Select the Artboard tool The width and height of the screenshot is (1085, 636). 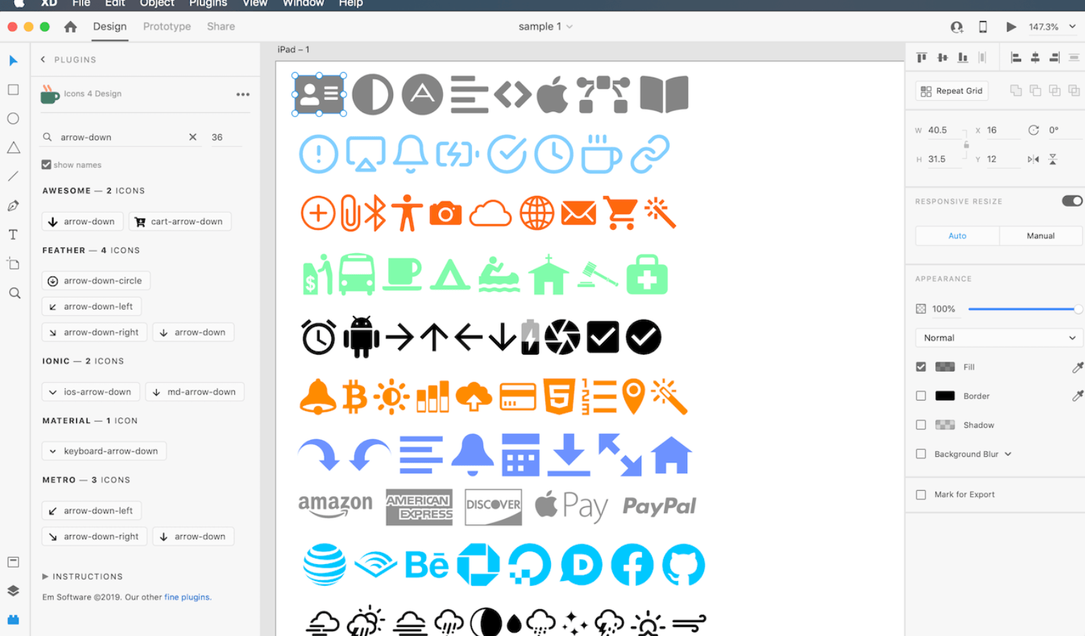[13, 264]
